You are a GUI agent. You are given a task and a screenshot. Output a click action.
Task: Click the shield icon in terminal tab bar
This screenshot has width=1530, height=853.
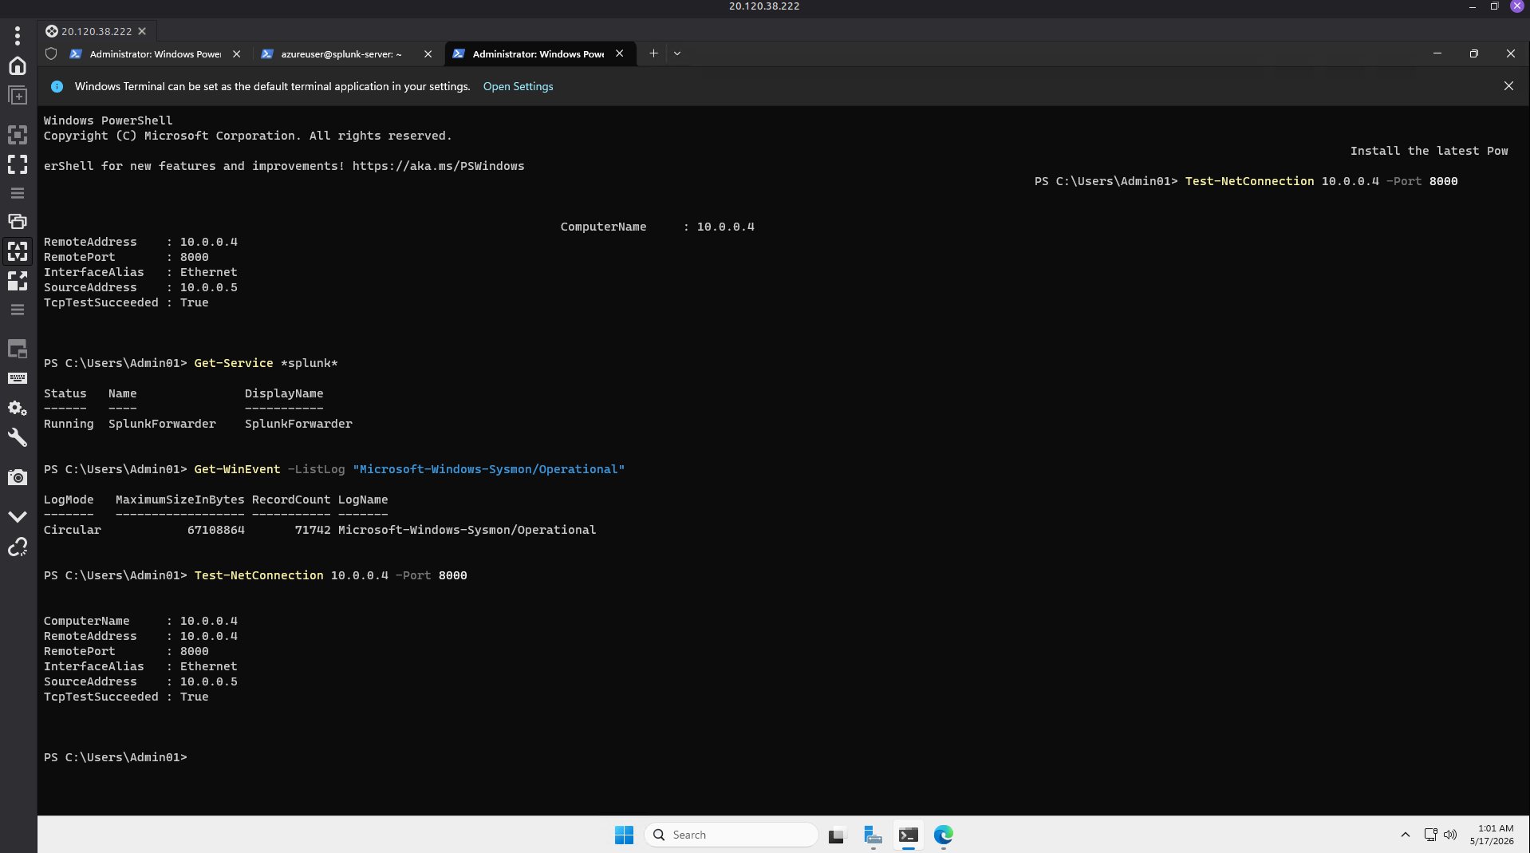pyautogui.click(x=51, y=53)
